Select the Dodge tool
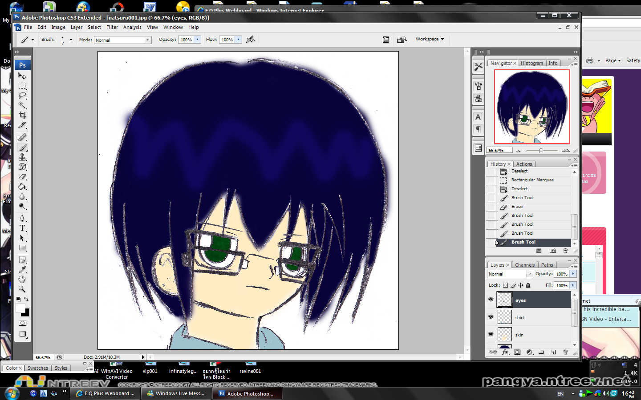The image size is (641, 400). 22,206
